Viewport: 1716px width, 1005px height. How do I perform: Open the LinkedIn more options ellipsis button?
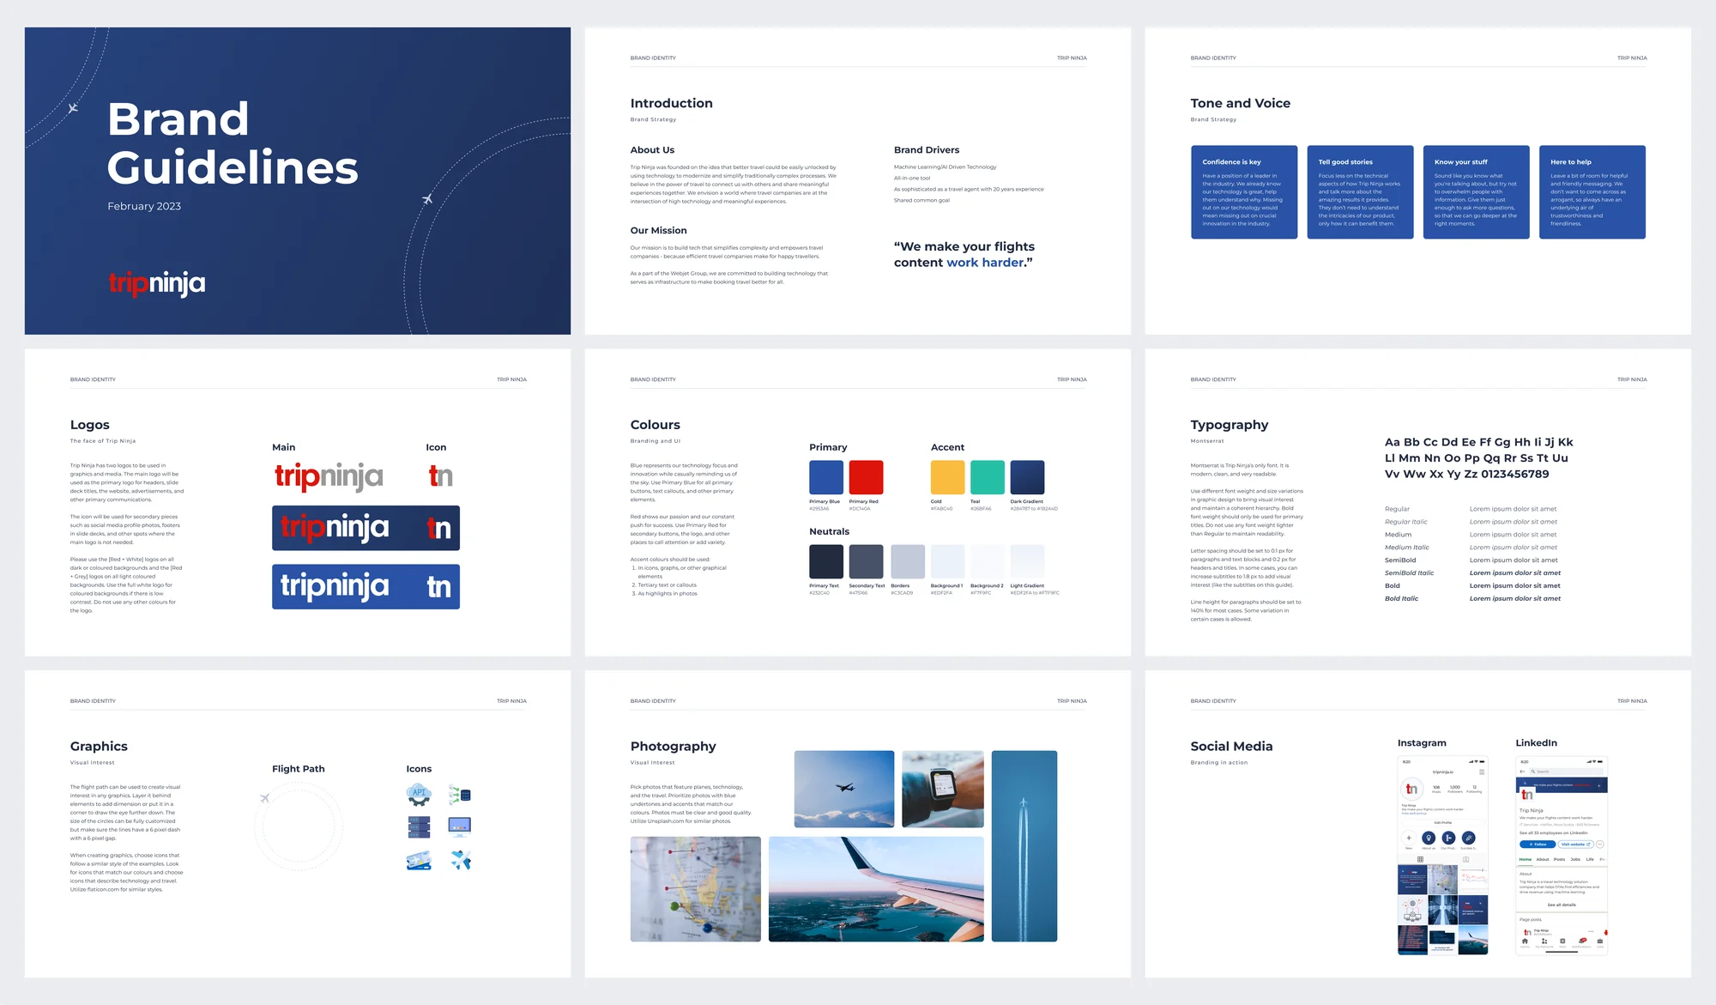pyautogui.click(x=1600, y=845)
